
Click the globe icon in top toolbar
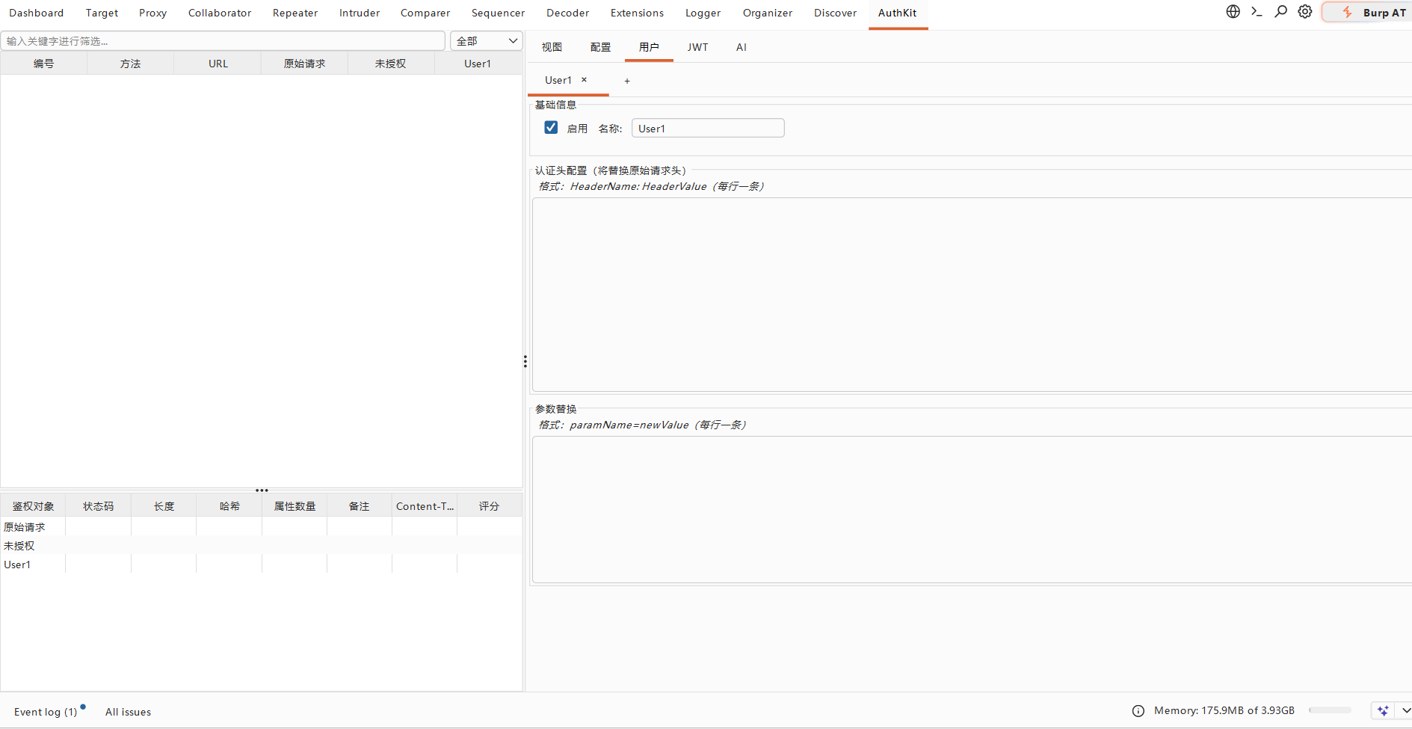point(1233,11)
